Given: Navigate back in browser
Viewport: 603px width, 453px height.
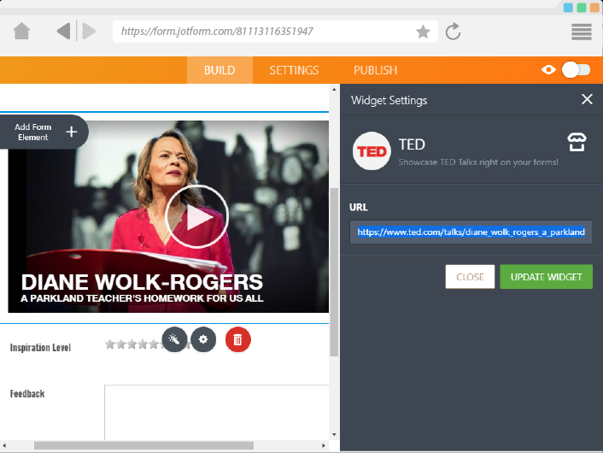Looking at the screenshot, I should tap(63, 31).
